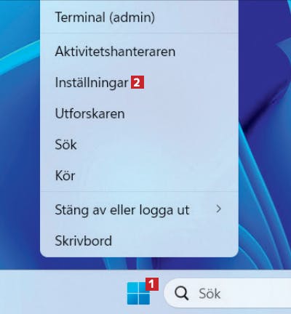This screenshot has width=291, height=314.
Task: Show Skrivbord via the menu
Action: point(139,241)
